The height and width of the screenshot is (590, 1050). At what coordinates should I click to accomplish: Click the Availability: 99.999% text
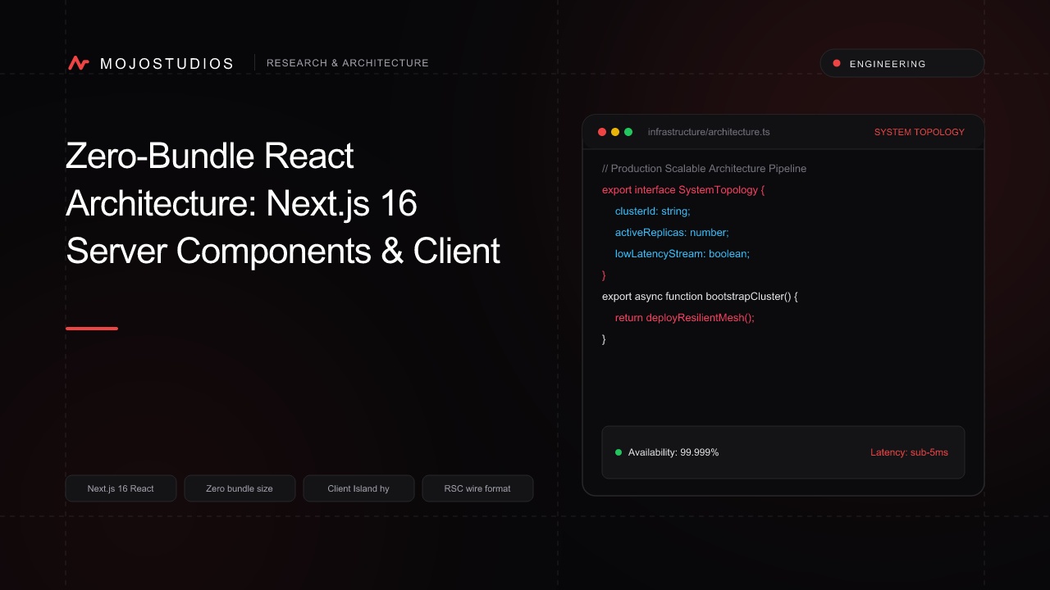[673, 452]
